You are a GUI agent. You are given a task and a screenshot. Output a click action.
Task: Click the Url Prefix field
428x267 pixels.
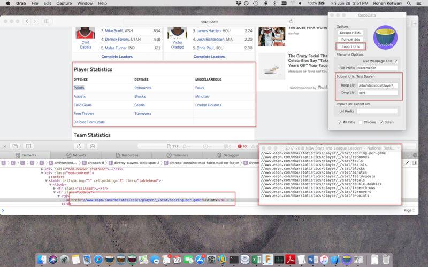pos(377,111)
